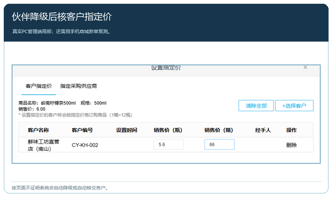Click the 销售价（瓶）column header
This screenshot has height=197, width=332.
tap(168, 130)
